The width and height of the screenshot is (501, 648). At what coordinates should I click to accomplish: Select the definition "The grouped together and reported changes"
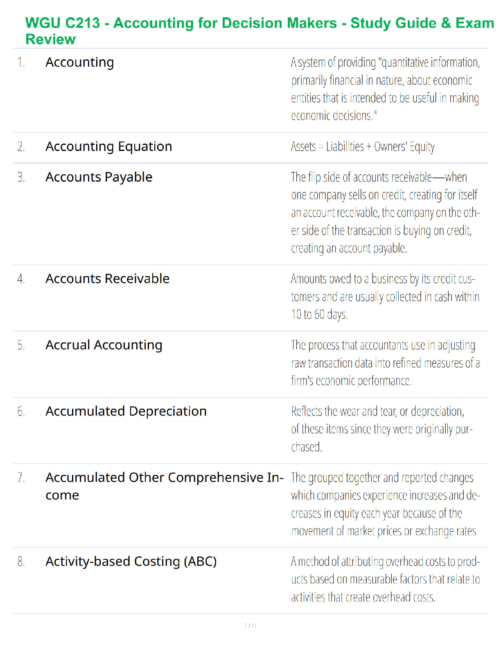[385, 504]
